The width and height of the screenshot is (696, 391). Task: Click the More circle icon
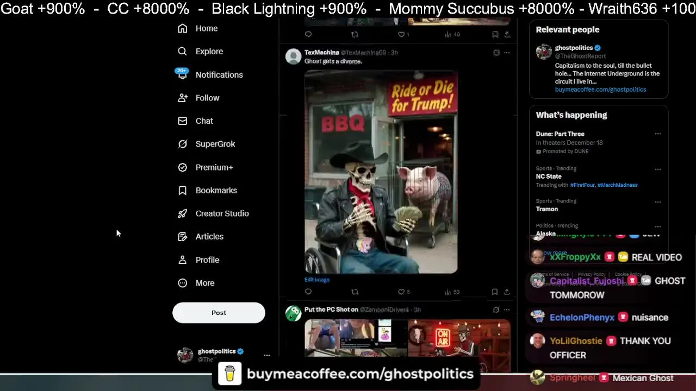[182, 283]
